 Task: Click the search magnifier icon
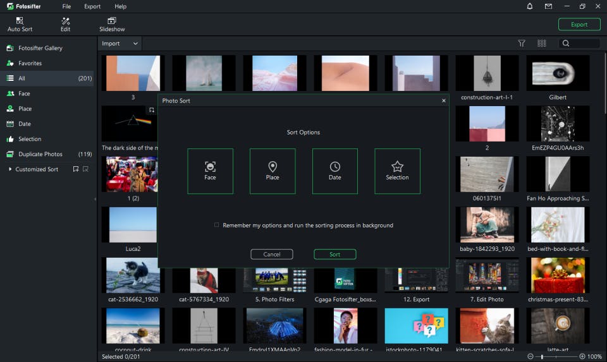565,44
